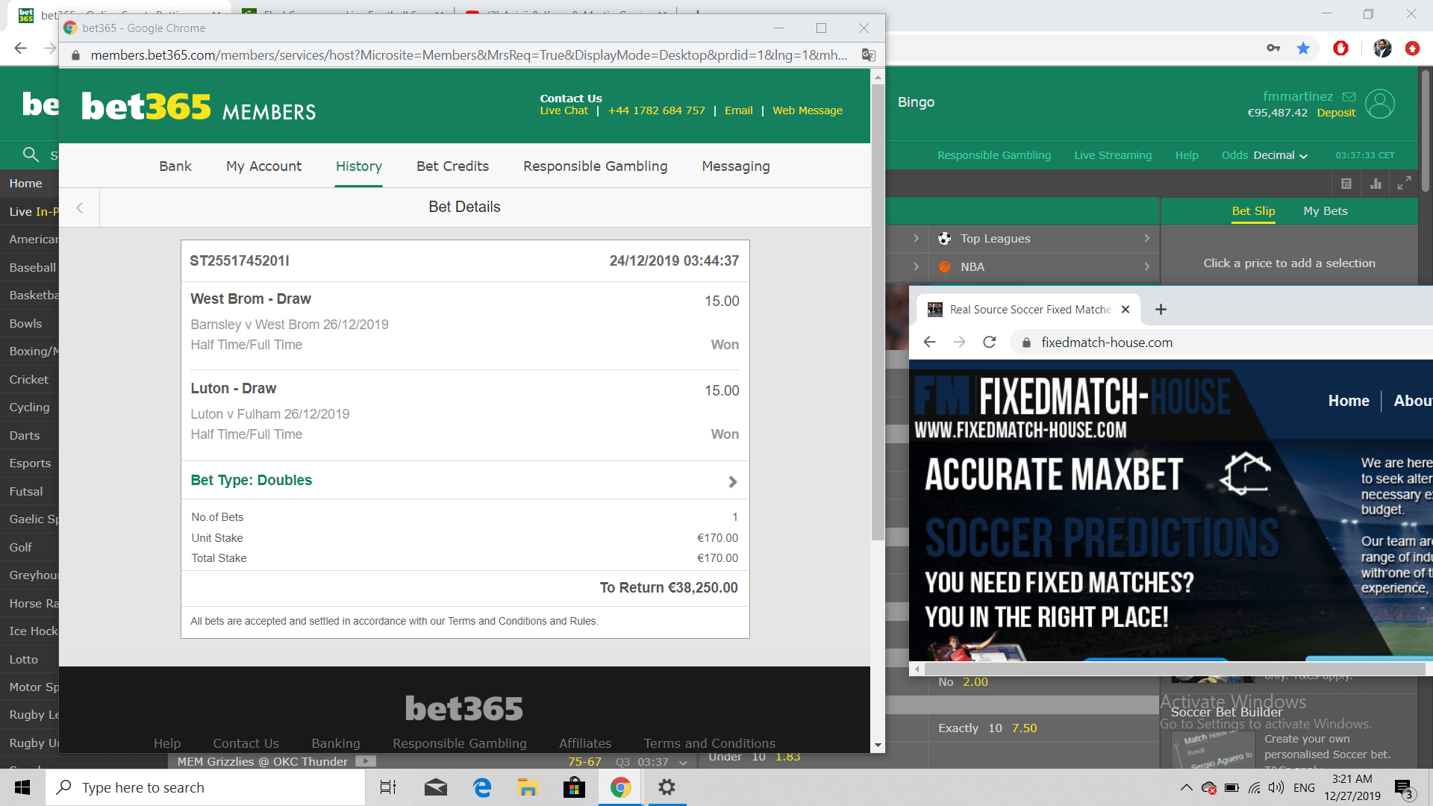Screen dimensions: 1433x806
Task: Show hidden system tray icons
Action: click(x=1185, y=788)
